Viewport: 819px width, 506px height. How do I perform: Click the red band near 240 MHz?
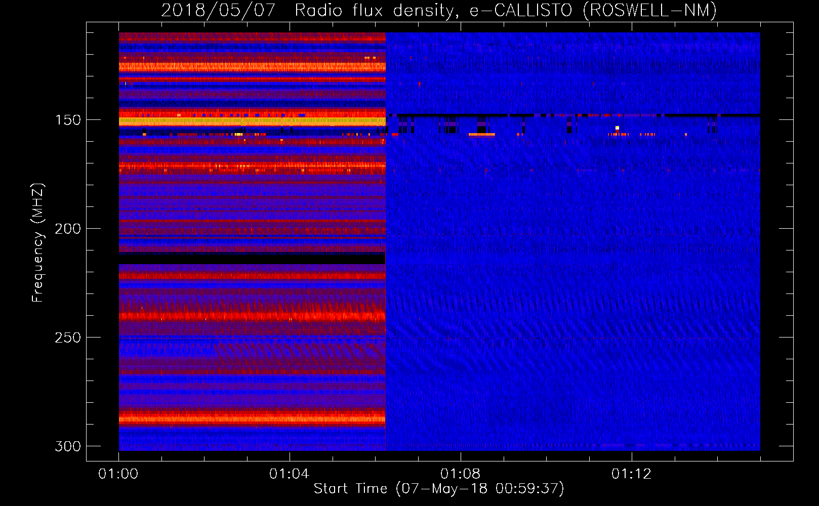click(x=252, y=316)
